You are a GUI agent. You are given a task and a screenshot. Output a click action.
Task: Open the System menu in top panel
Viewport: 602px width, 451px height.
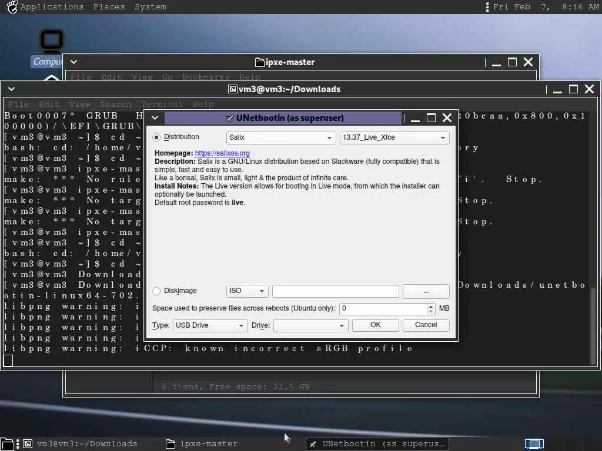coord(150,7)
